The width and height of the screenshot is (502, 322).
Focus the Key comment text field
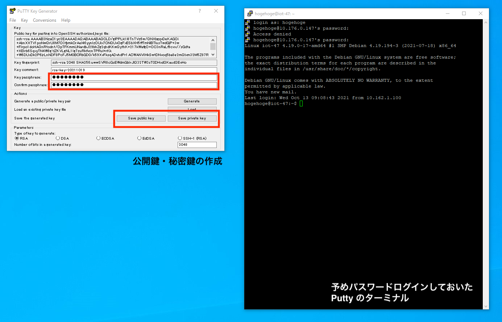coord(134,70)
